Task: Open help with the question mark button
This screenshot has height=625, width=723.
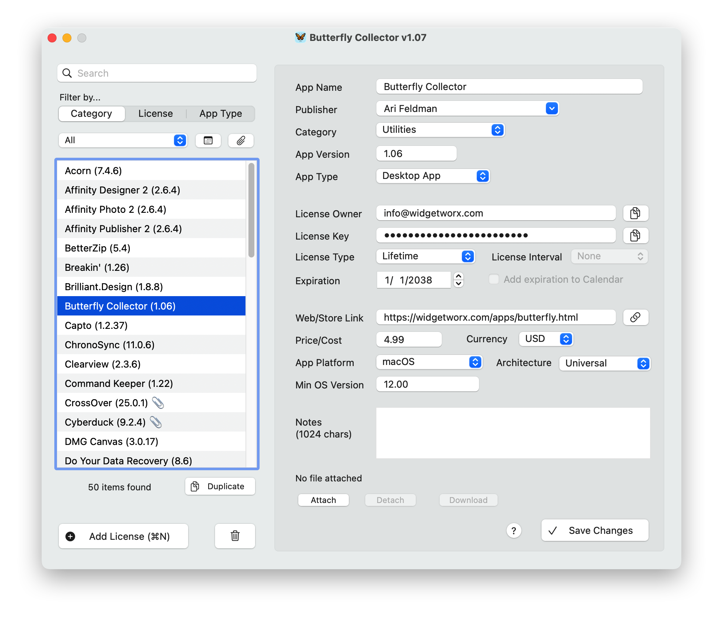Action: click(514, 531)
